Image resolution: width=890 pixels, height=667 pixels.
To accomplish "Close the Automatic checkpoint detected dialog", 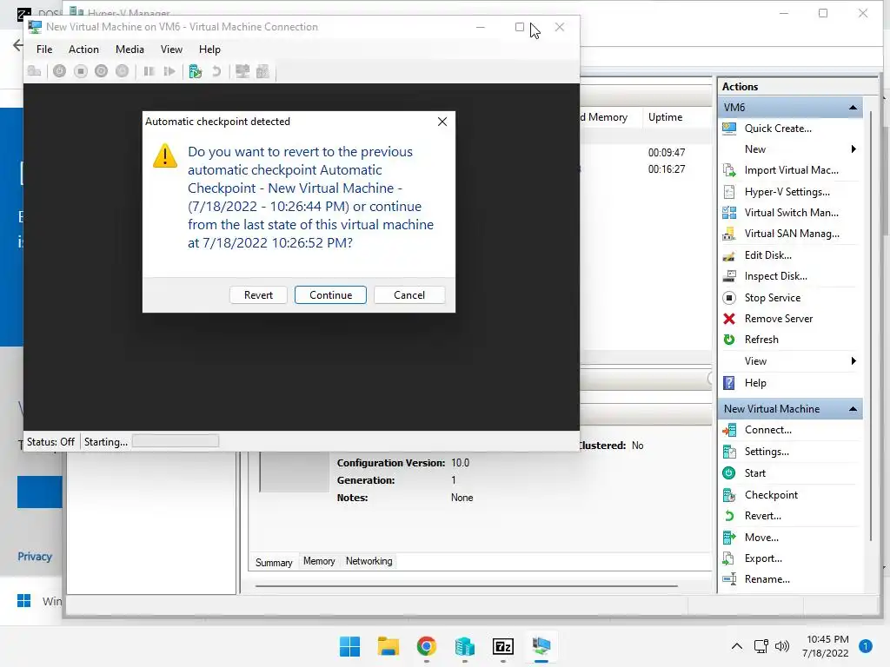I will click(442, 122).
